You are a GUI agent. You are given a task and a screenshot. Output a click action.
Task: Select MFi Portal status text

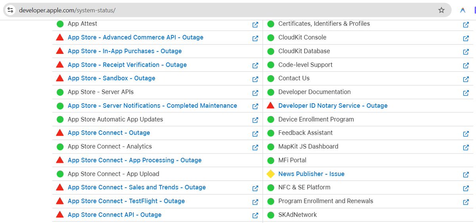tap(292, 160)
